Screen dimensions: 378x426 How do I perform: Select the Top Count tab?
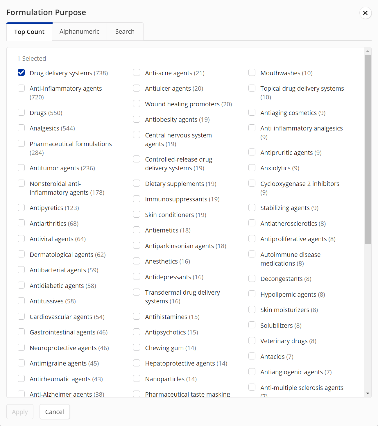pos(29,32)
